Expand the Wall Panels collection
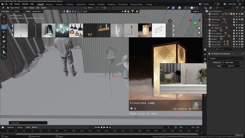Screen dimensions: 245x138 207,20
